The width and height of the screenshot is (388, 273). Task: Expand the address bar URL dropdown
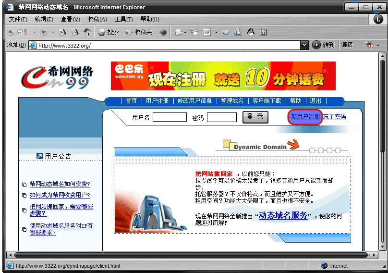[304, 45]
